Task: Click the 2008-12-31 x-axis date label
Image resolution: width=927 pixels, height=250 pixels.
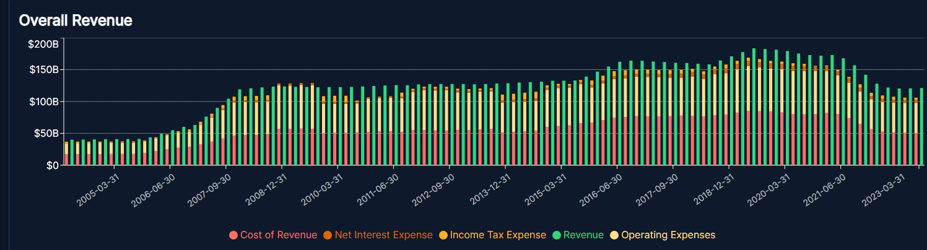Action: click(x=266, y=191)
